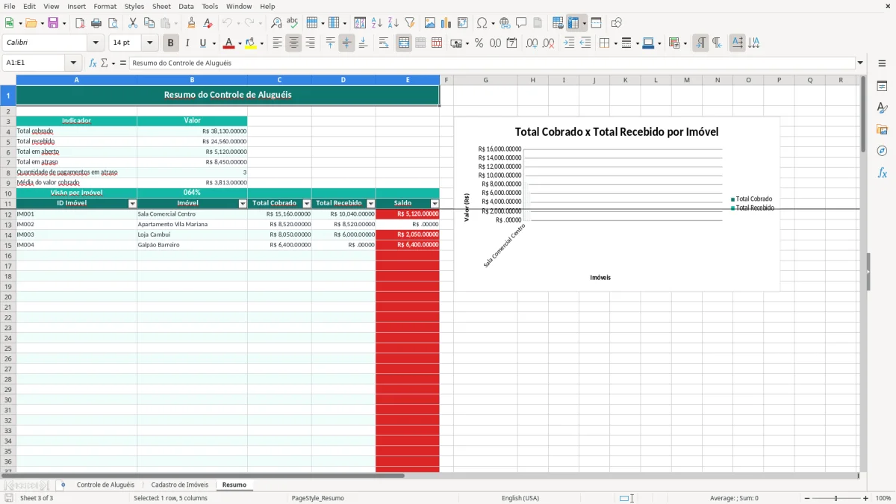Viewport: 896px width, 504px height.
Task: Open the Total Recebido filter dropdown
Action: [371, 203]
